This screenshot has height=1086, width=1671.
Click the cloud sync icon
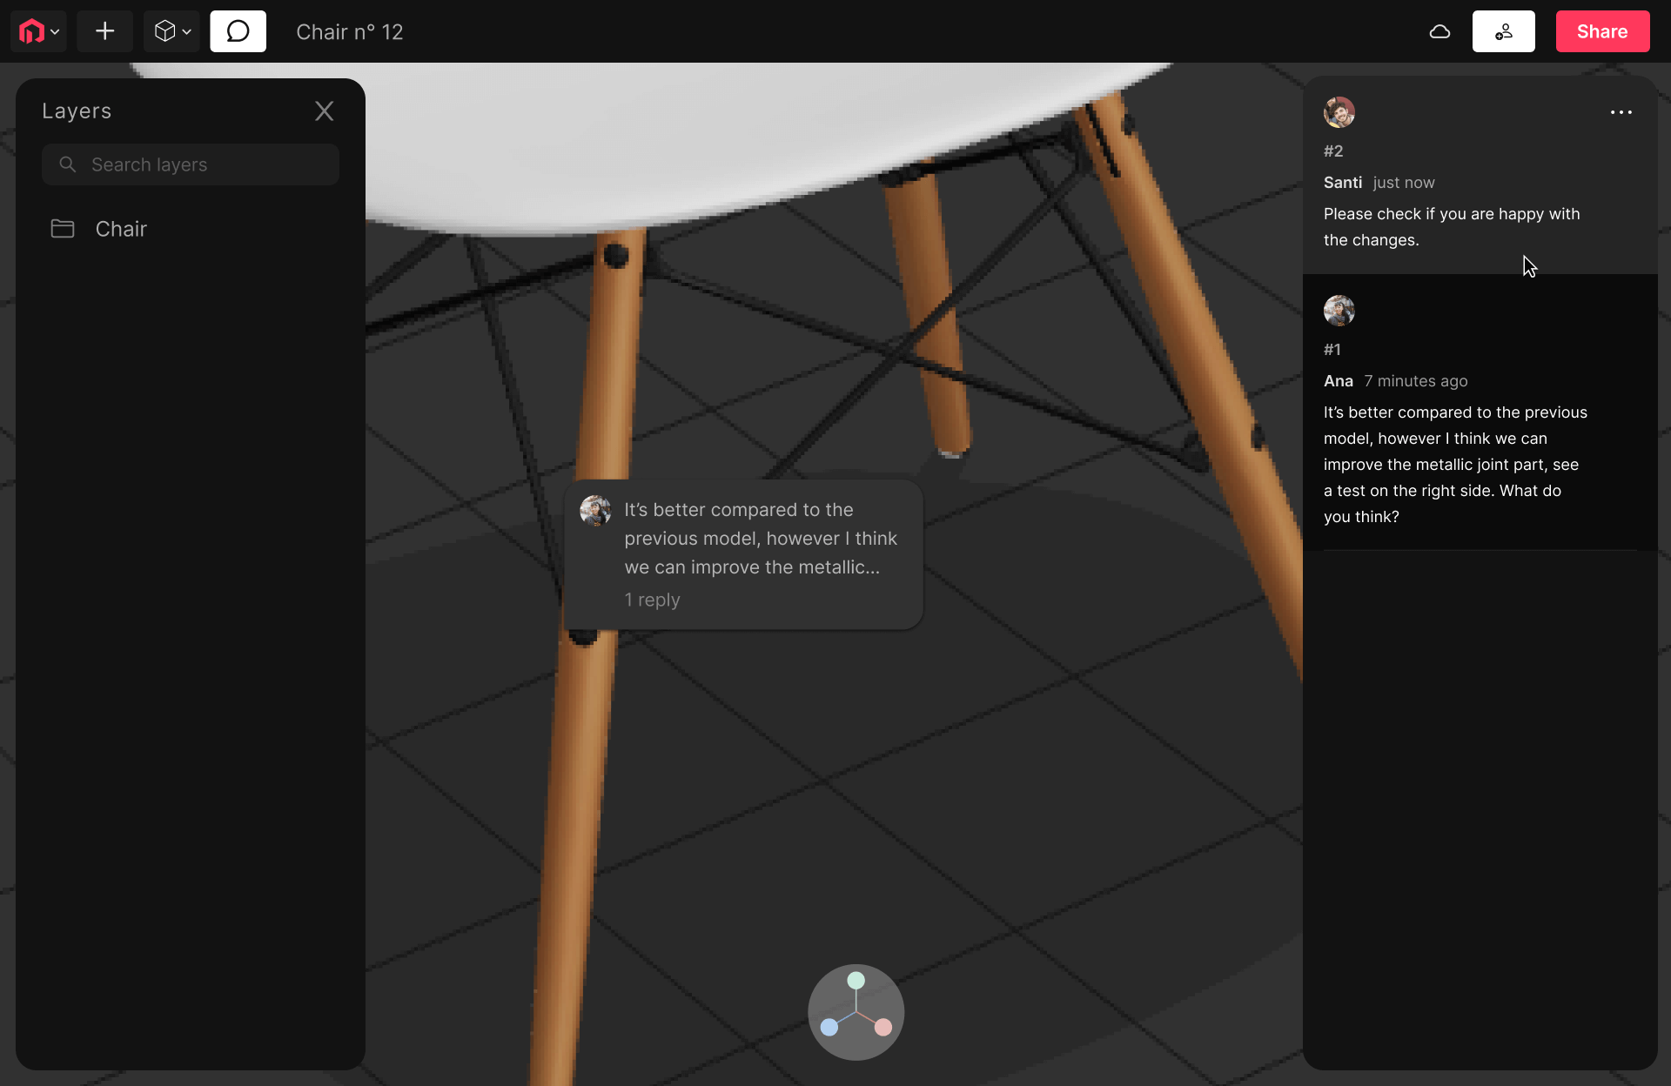(x=1440, y=31)
